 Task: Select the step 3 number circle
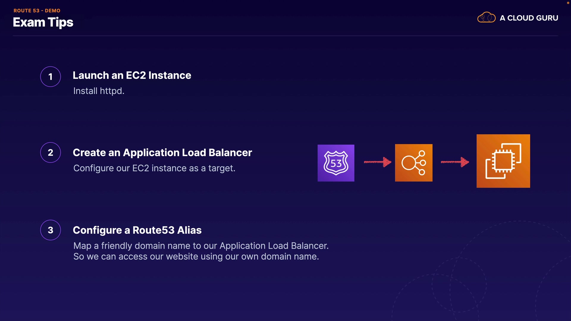click(51, 230)
